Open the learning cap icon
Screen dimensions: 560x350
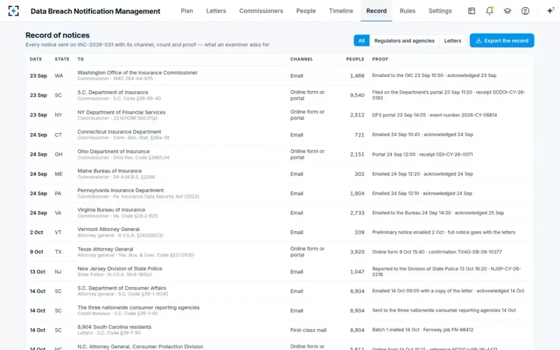coord(507,11)
